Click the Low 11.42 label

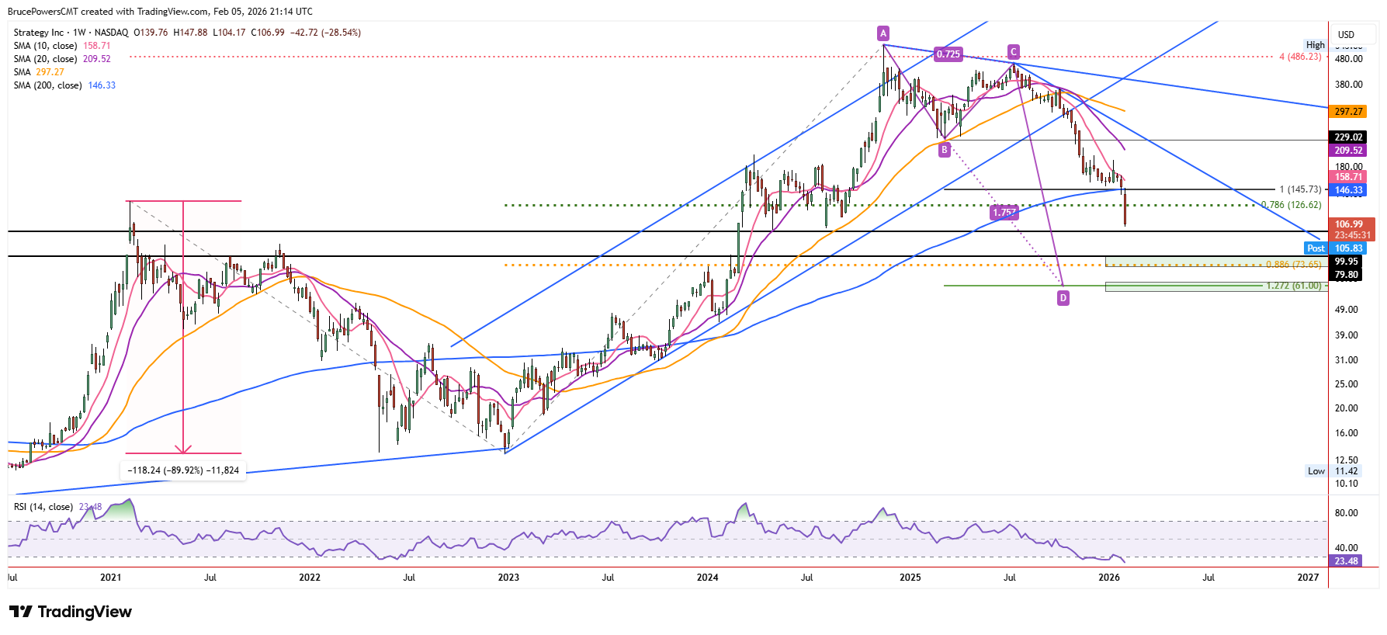[1333, 471]
